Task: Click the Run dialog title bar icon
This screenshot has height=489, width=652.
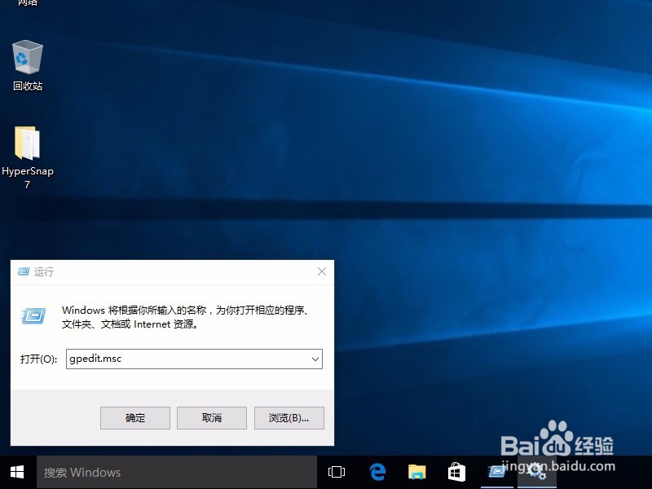Action: click(x=24, y=271)
